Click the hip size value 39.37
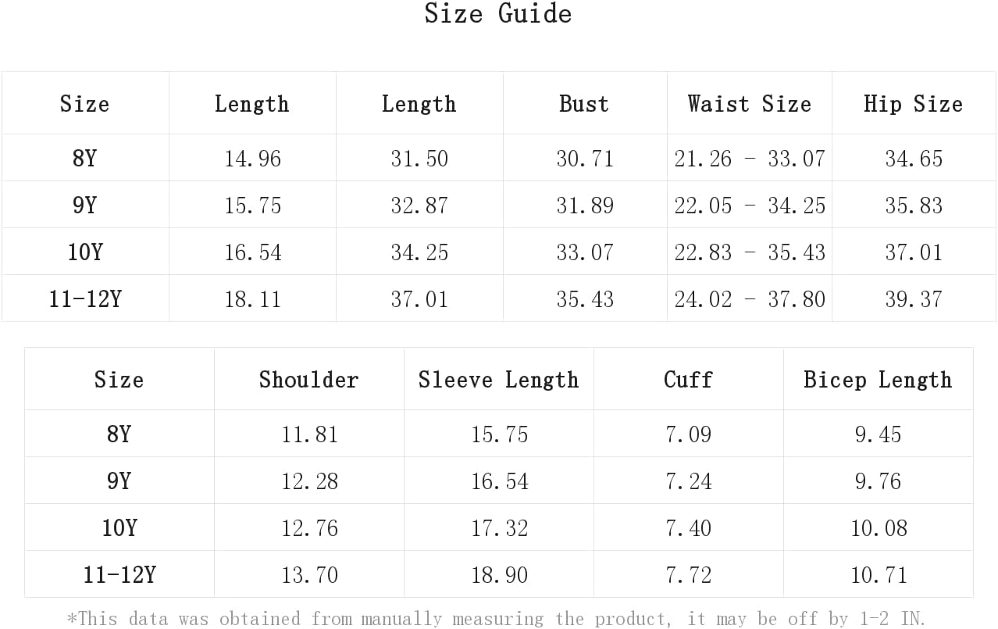998x629 pixels. (914, 299)
